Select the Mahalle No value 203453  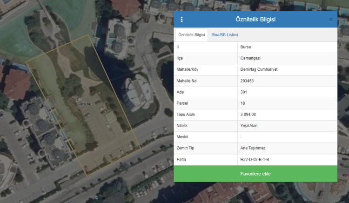point(248,81)
